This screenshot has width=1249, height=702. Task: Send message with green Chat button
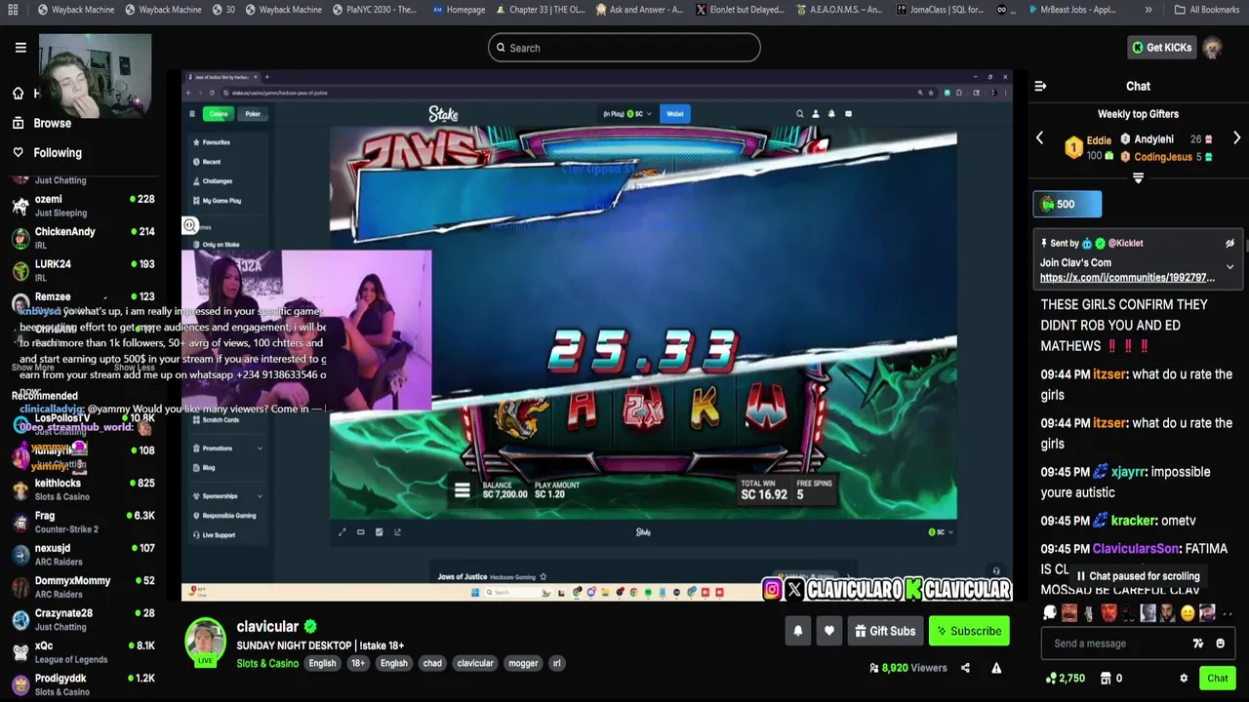pyautogui.click(x=1217, y=678)
